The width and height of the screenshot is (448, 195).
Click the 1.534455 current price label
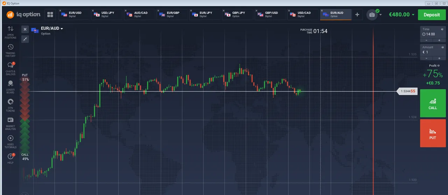(x=407, y=91)
